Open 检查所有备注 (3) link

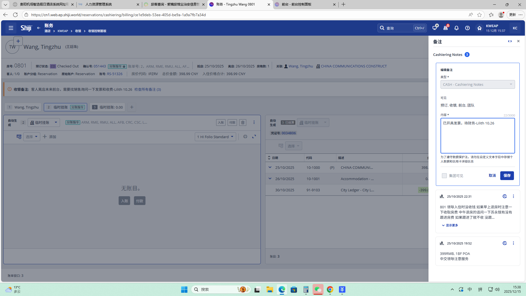147,89
